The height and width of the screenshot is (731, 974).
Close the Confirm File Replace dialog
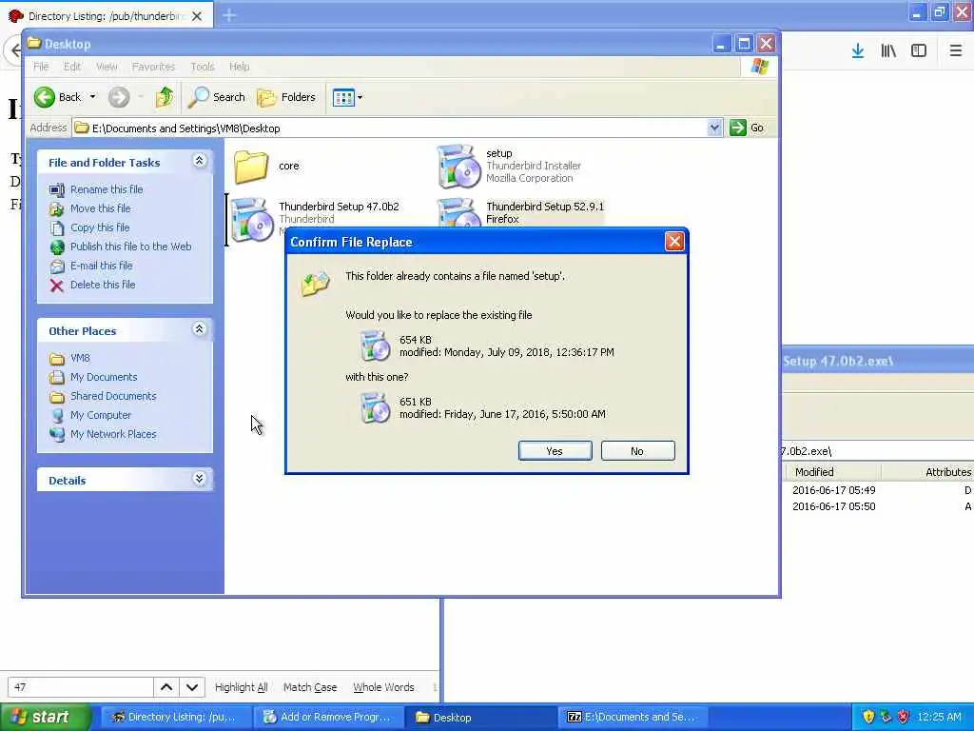tap(674, 241)
